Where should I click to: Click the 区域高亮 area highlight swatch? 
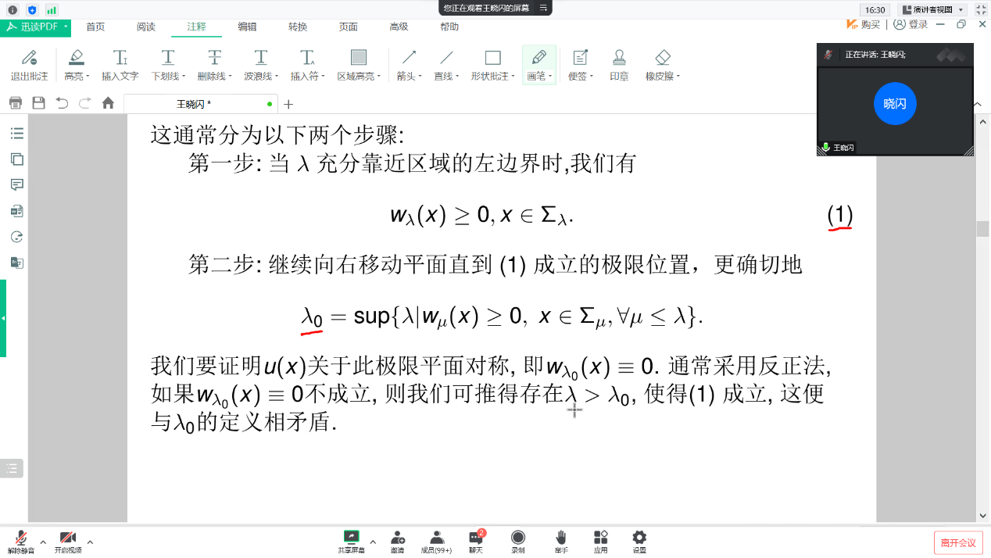[358, 58]
